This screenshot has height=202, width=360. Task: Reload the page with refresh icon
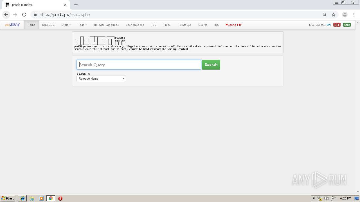[24, 15]
